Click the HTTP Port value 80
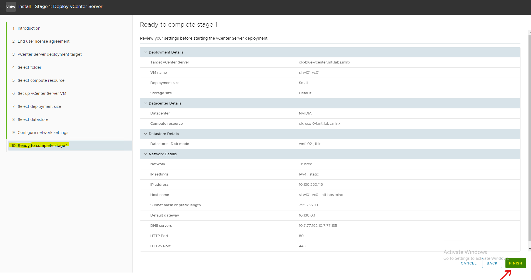Screen dimensions: 531x280 (301, 236)
